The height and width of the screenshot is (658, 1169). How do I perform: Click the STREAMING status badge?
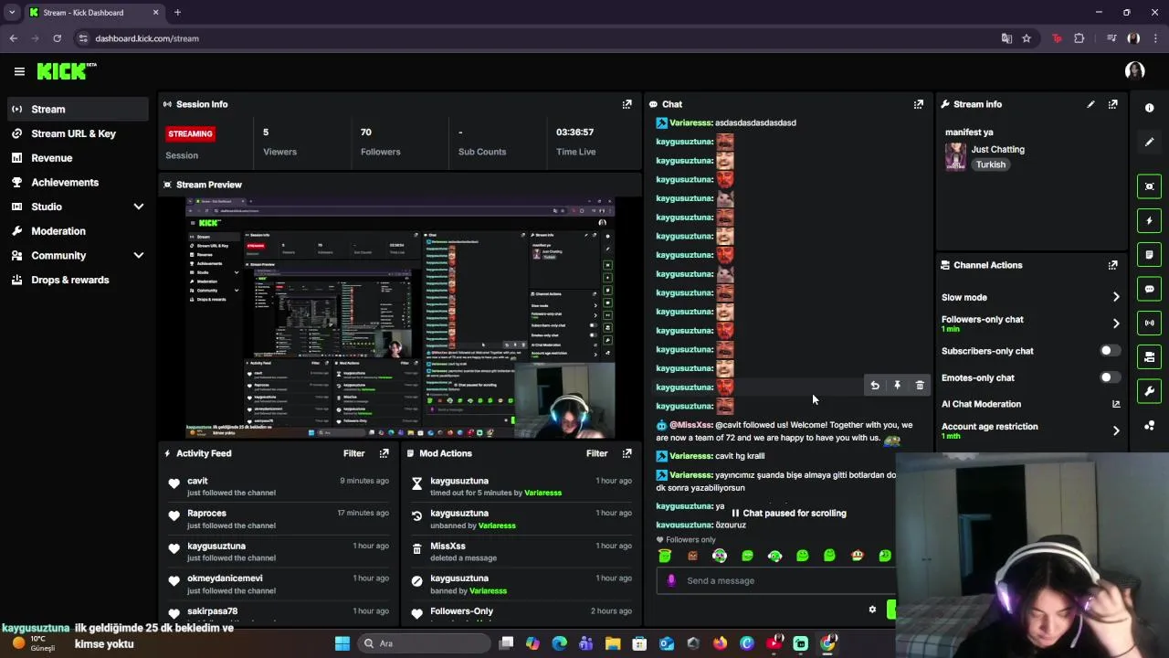pos(190,133)
